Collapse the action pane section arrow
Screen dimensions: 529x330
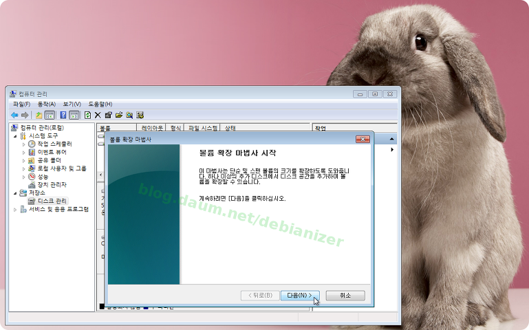pyautogui.click(x=391, y=139)
